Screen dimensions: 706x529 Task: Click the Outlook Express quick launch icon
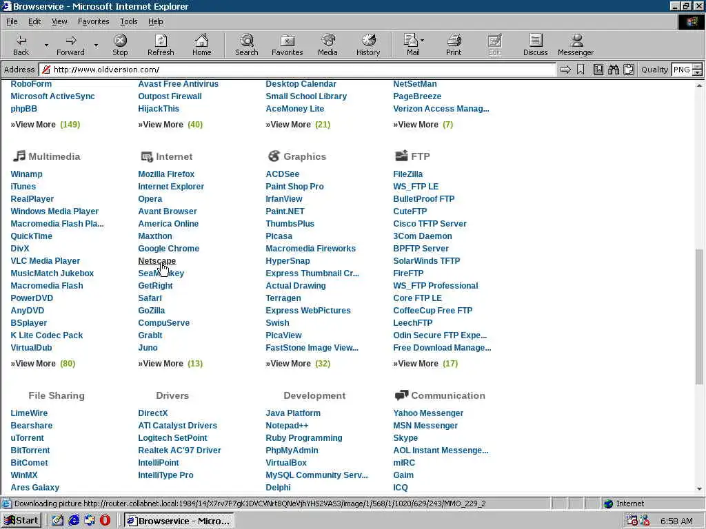pyautogui.click(x=90, y=521)
